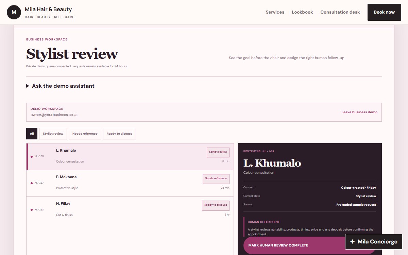Image resolution: width=408 pixels, height=255 pixels.
Task: Mark human review complete
Action: coord(309,245)
